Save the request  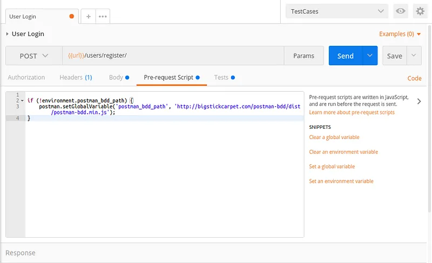(395, 56)
